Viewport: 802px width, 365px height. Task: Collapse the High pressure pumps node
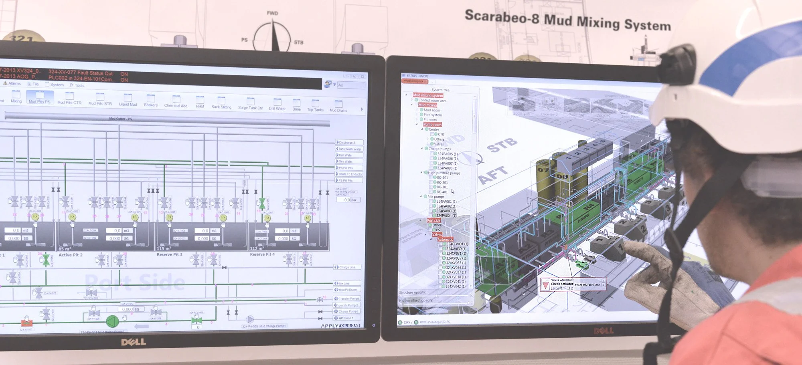click(x=421, y=173)
